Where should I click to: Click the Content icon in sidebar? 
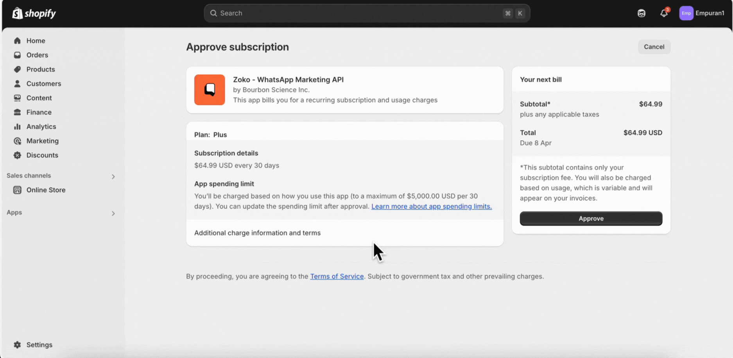17,98
